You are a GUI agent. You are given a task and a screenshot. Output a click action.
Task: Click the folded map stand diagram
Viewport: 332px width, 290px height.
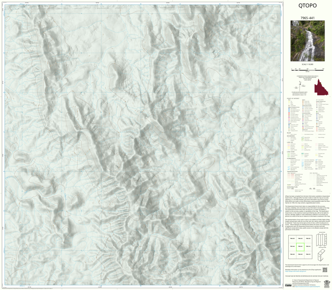point(322,255)
